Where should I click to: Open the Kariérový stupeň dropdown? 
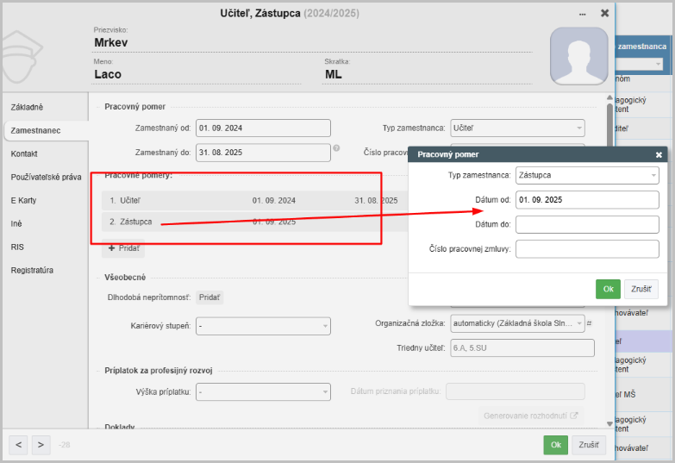[264, 326]
